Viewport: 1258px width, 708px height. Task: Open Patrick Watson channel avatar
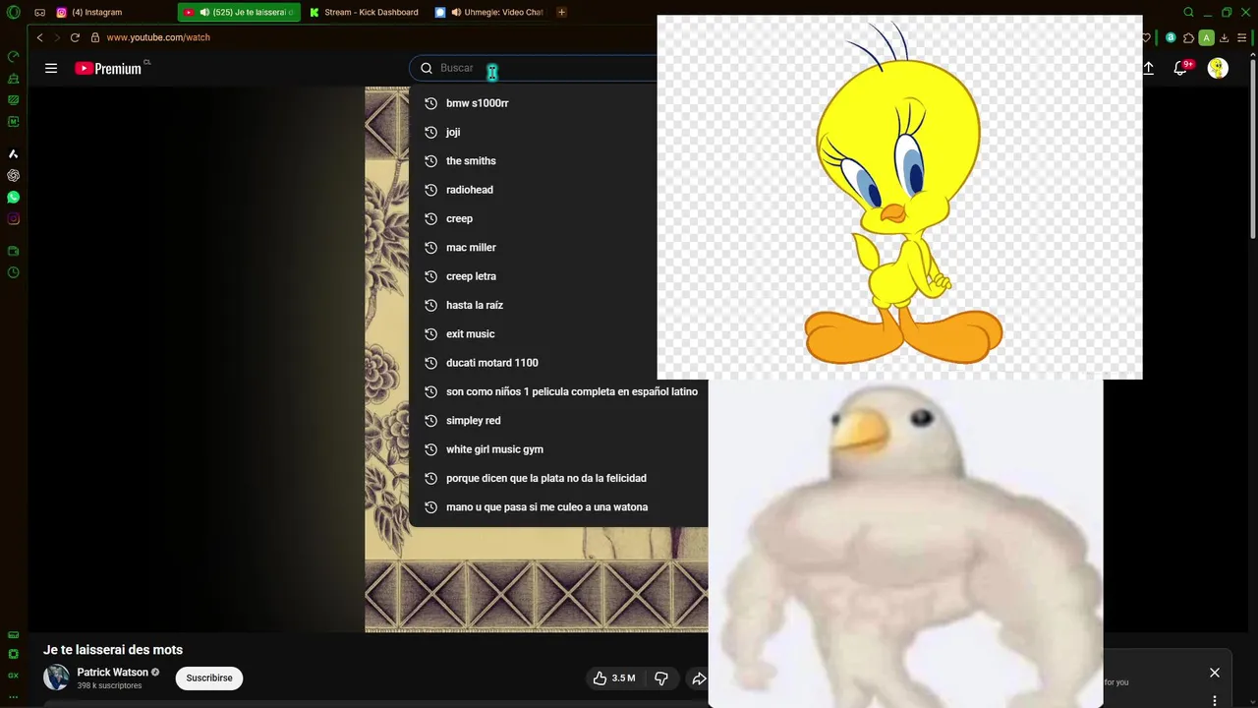pyautogui.click(x=56, y=678)
